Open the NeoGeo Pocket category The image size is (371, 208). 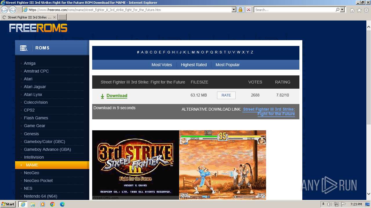[x=38, y=181]
